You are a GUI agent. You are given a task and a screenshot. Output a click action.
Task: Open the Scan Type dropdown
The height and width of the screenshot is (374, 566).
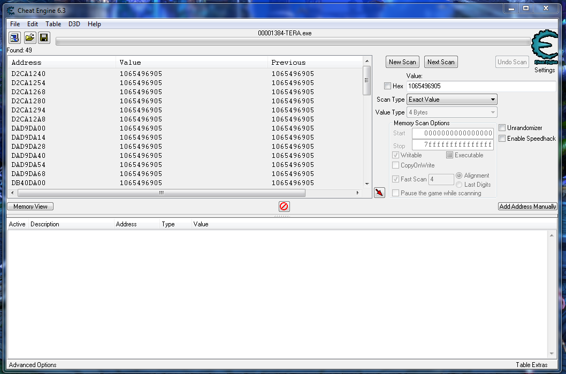coord(452,100)
